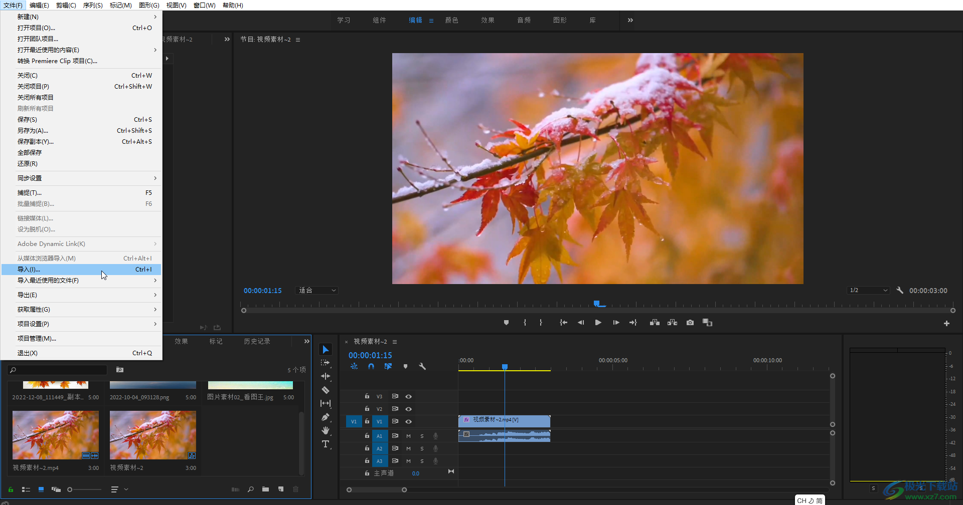Open the comparison view button

pyautogui.click(x=708, y=323)
